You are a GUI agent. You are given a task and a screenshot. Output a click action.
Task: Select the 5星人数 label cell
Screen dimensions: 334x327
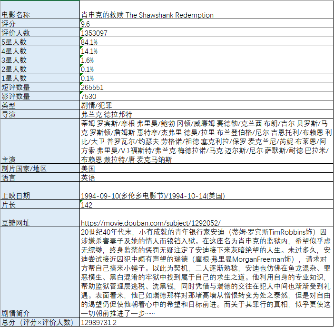coord(40,41)
